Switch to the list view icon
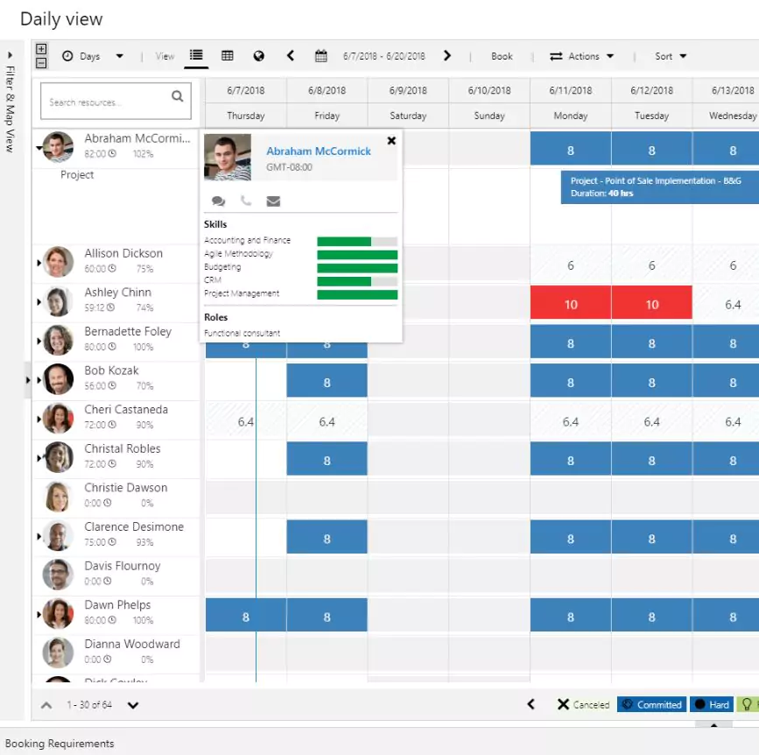 (196, 56)
